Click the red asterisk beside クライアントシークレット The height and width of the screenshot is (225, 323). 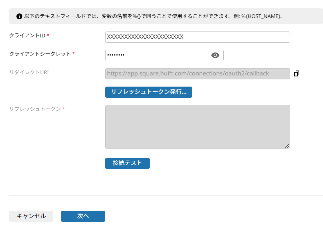(74, 53)
